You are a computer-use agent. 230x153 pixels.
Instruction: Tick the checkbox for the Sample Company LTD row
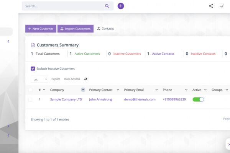(30, 99)
